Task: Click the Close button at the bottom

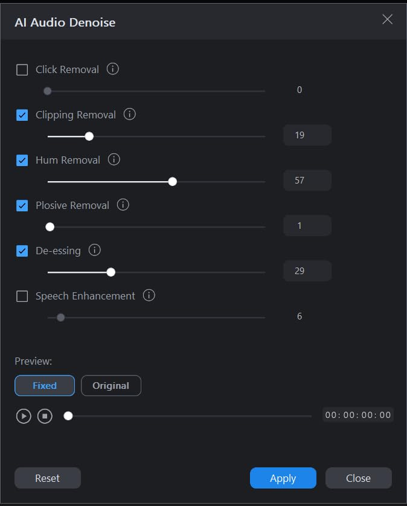Action: pos(358,478)
